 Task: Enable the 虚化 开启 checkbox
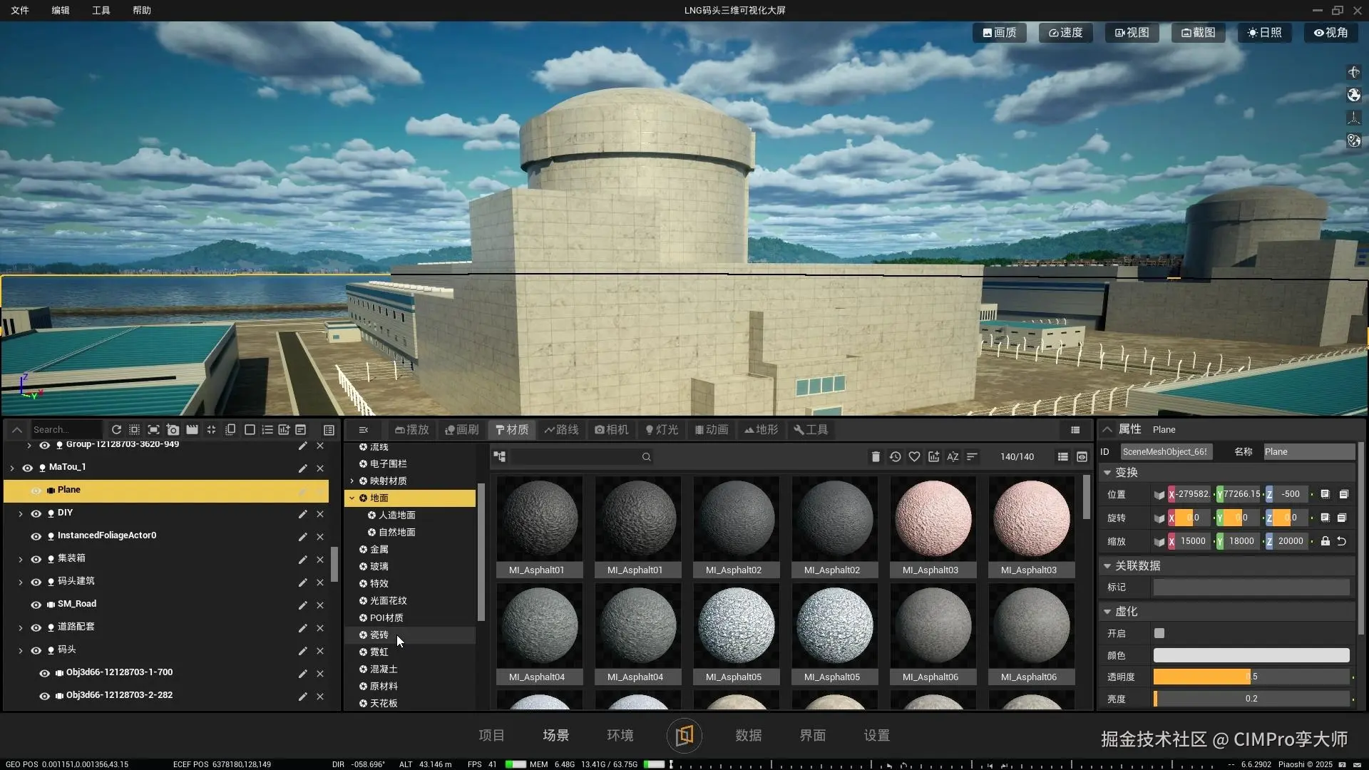click(x=1159, y=633)
